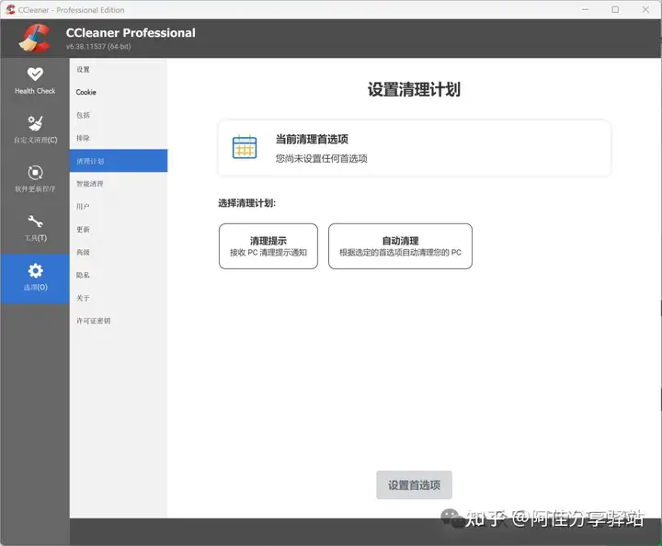This screenshot has height=546, width=662.
Task: Open the 高级 advanced submenu item
Action: pyautogui.click(x=119, y=252)
